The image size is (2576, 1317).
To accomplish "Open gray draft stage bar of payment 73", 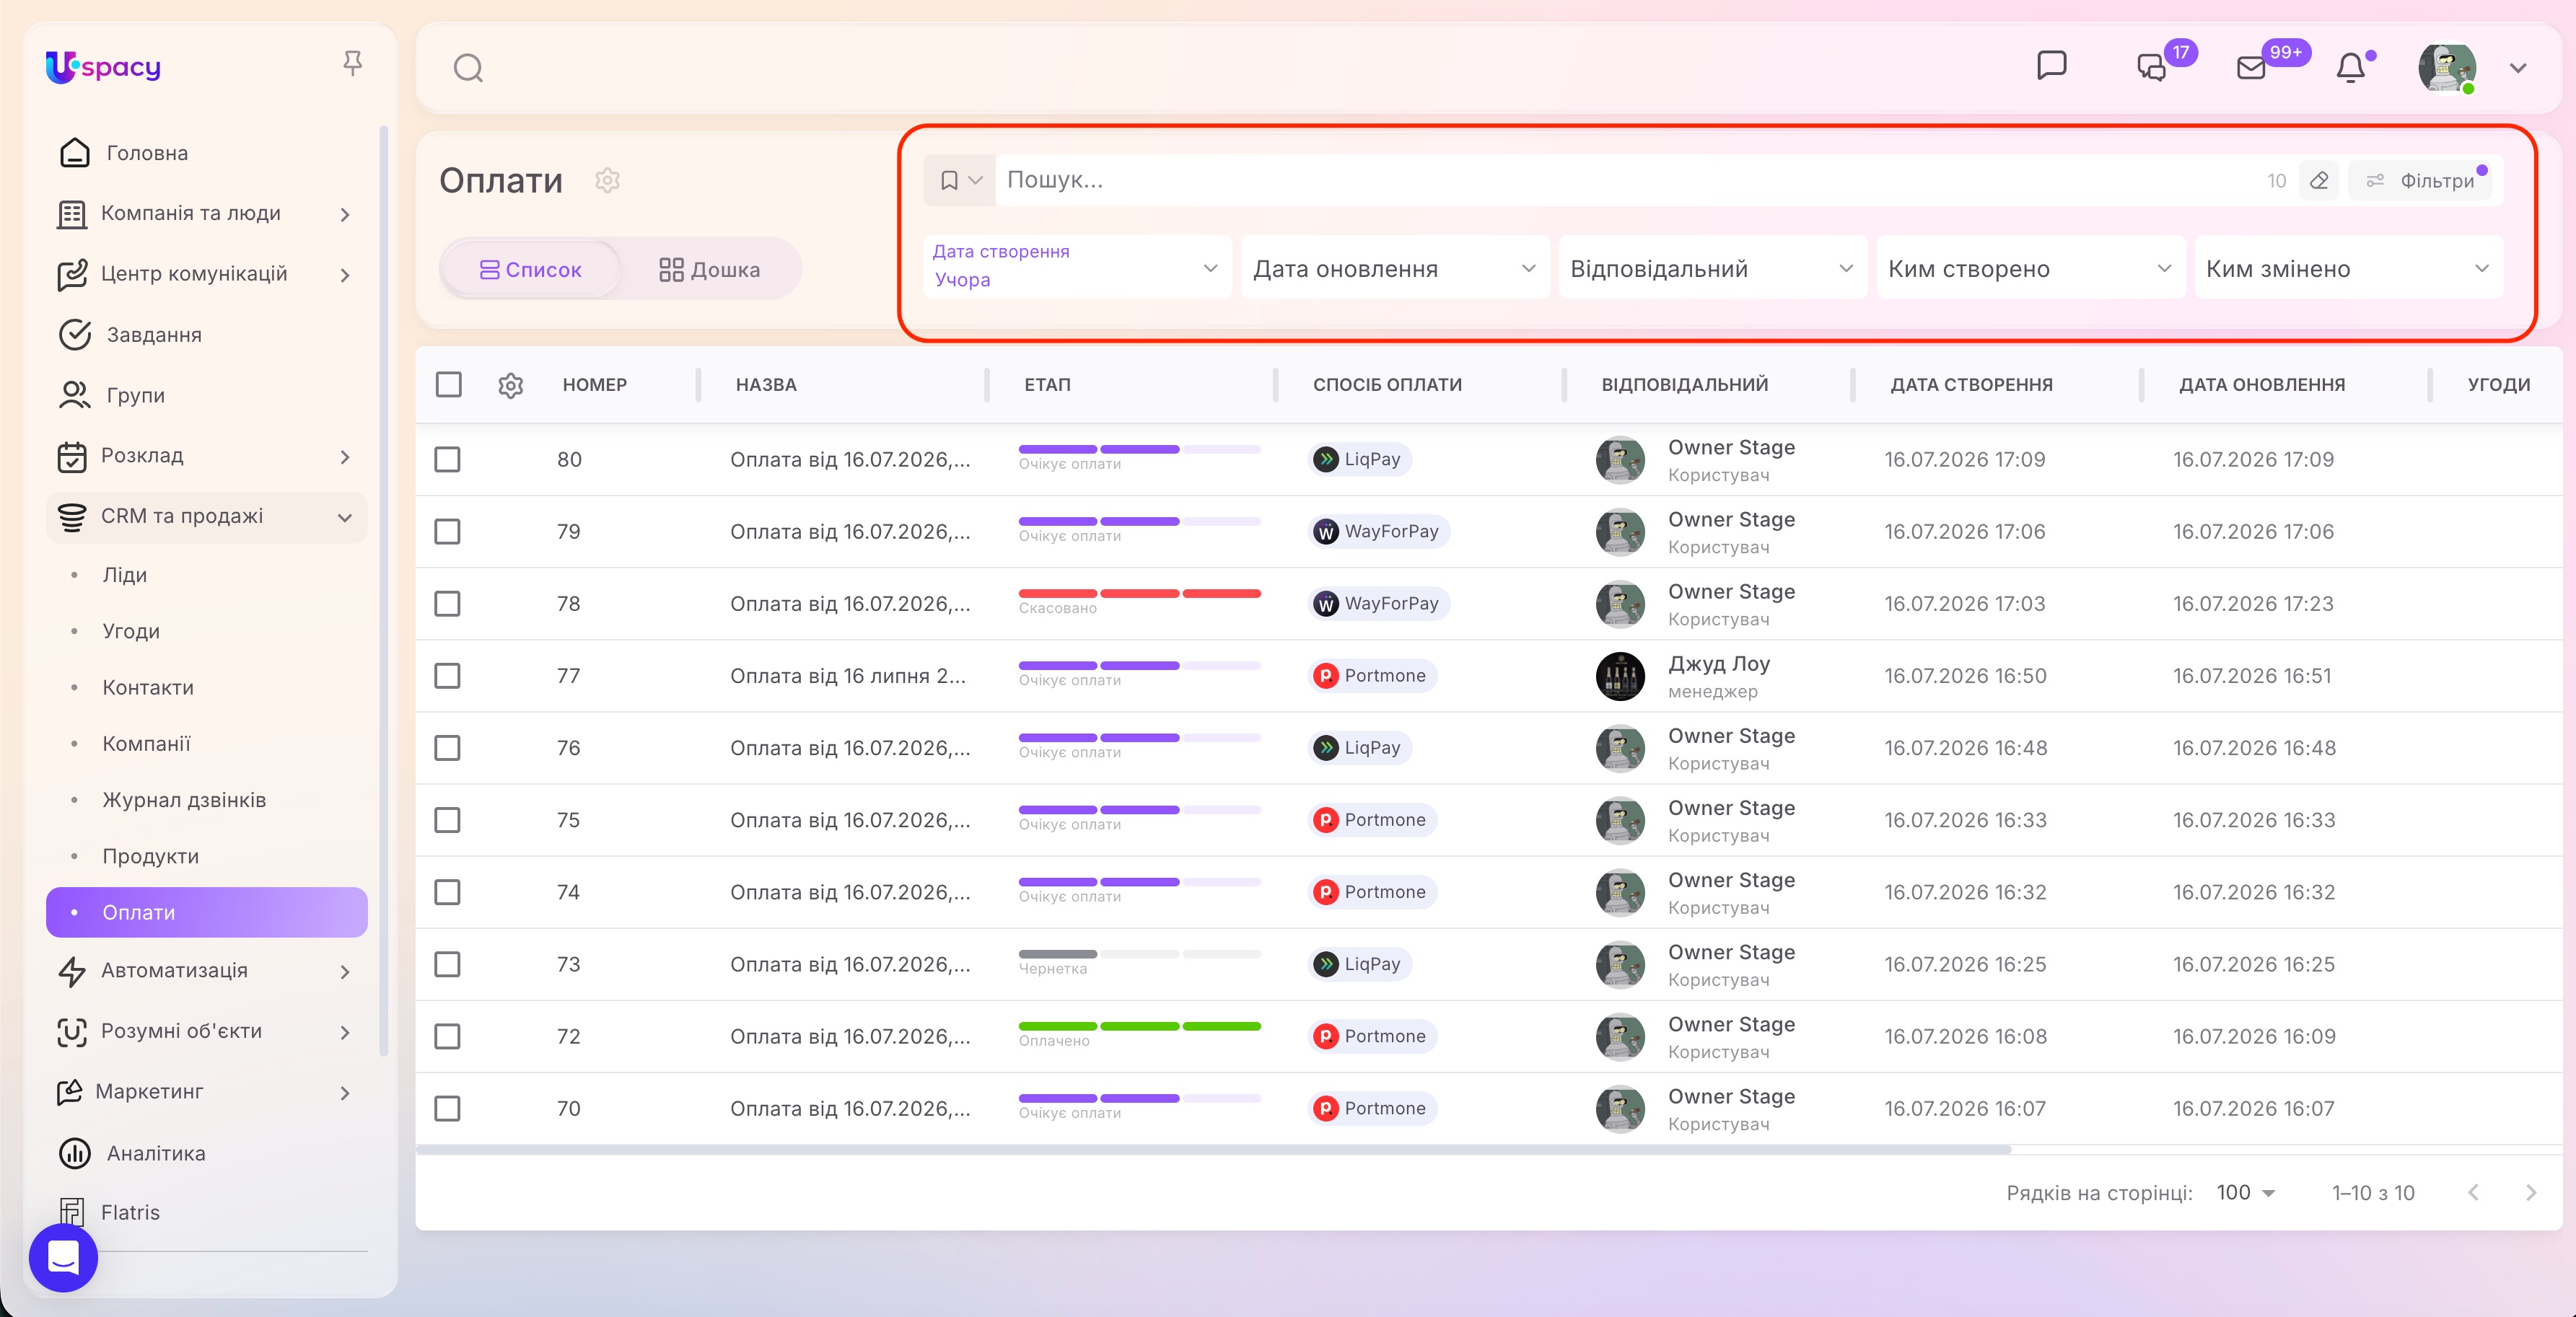I will click(1139, 955).
